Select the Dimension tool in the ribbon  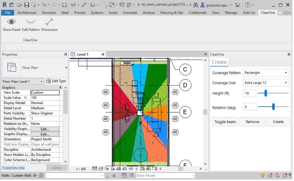pos(49,22)
